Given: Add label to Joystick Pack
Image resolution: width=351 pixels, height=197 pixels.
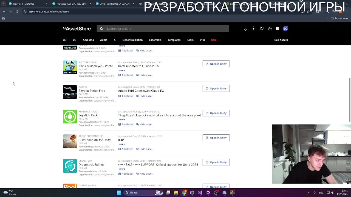Looking at the screenshot, I should click(126, 124).
